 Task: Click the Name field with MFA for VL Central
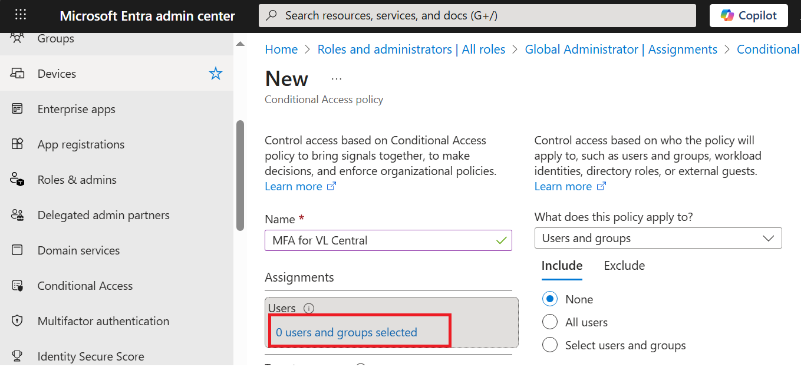coord(388,240)
